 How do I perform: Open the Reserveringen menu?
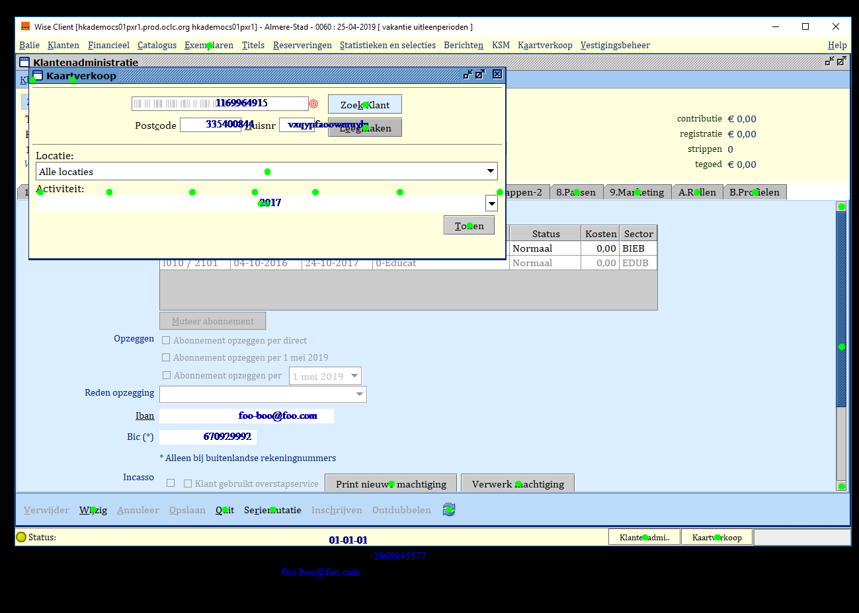[302, 45]
